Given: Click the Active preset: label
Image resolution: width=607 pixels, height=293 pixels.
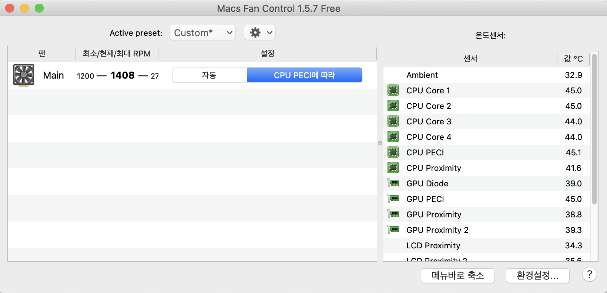Looking at the screenshot, I should [136, 33].
